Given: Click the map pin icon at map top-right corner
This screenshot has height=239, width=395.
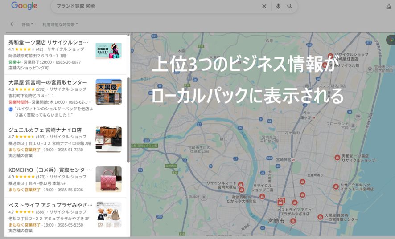Looking at the screenshot, I should pos(391,40).
